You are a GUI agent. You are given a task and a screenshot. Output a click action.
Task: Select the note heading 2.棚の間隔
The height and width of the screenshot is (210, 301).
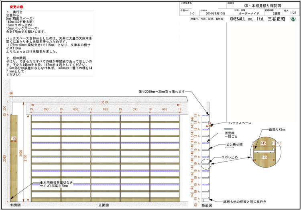pos(16,58)
